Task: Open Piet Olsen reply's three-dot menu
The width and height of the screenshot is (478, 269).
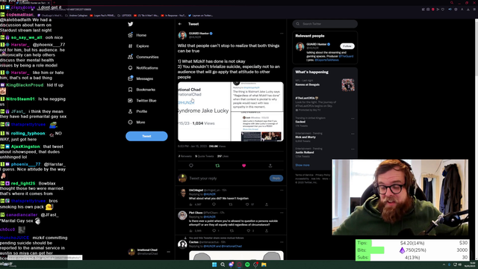Action: tap(282, 212)
